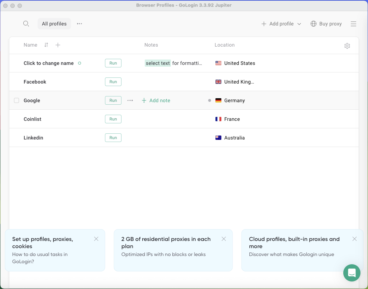Screen dimensions: 368x289
Task: Click the Name column sort arrows icon
Action: pyautogui.click(x=46, y=45)
